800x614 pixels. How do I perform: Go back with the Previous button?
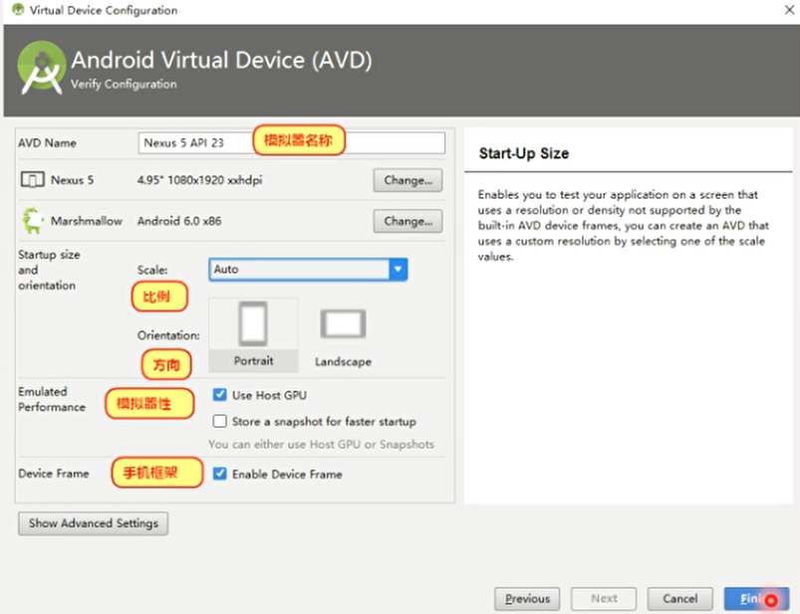(527, 599)
